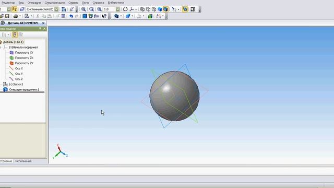Click the Rotate view icon
Screen dimensions: 334x188
pos(125,9)
